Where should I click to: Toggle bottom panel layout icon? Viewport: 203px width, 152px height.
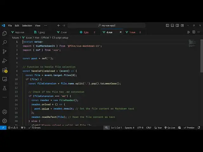(x=172, y=25)
